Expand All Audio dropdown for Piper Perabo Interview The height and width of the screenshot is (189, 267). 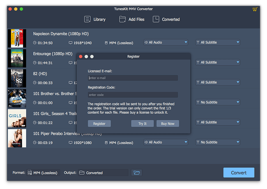pyautogui.click(x=166, y=142)
